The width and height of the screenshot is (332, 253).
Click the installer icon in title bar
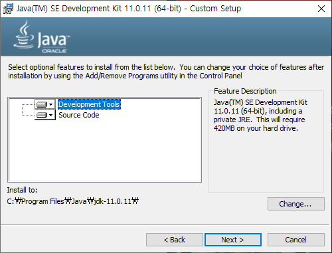(8, 9)
